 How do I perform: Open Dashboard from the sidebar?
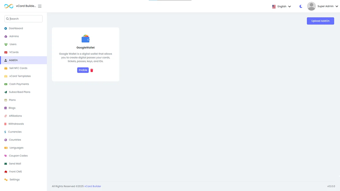click(x=16, y=28)
